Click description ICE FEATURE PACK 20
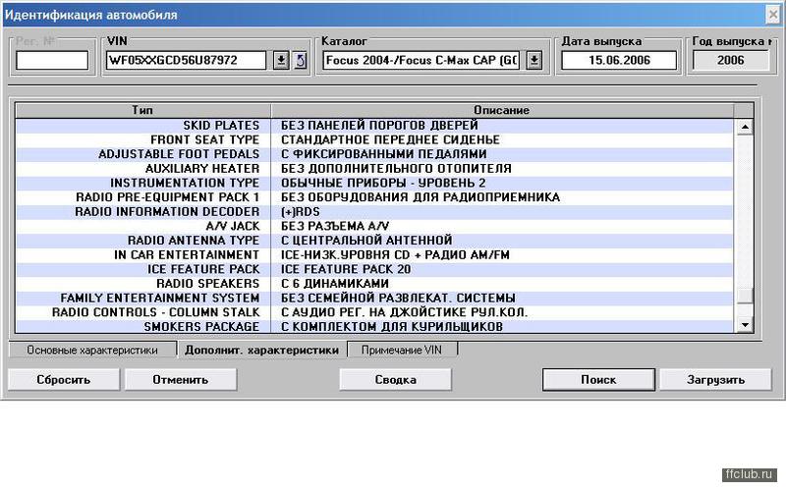Image resolution: width=786 pixels, height=491 pixels. pos(346,269)
